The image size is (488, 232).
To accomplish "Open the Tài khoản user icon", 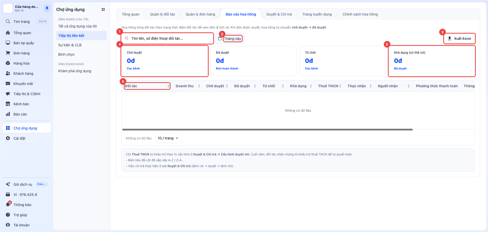I will click(8, 225).
